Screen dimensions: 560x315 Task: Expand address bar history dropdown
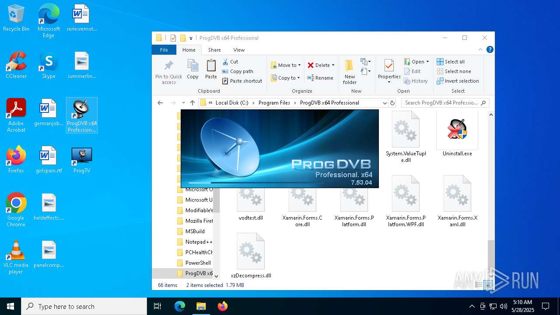(385, 103)
